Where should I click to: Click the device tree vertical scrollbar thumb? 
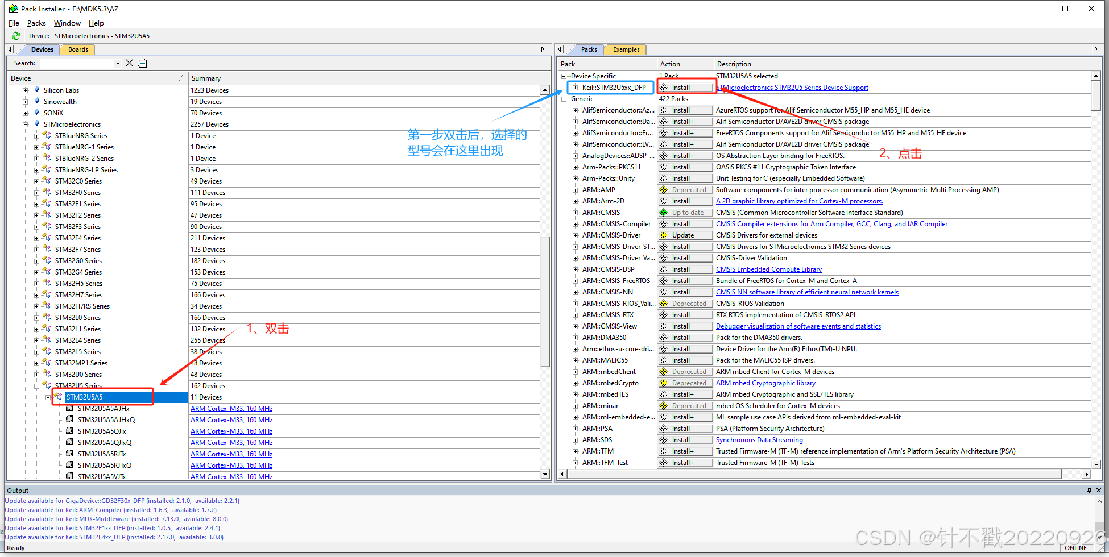click(x=545, y=301)
